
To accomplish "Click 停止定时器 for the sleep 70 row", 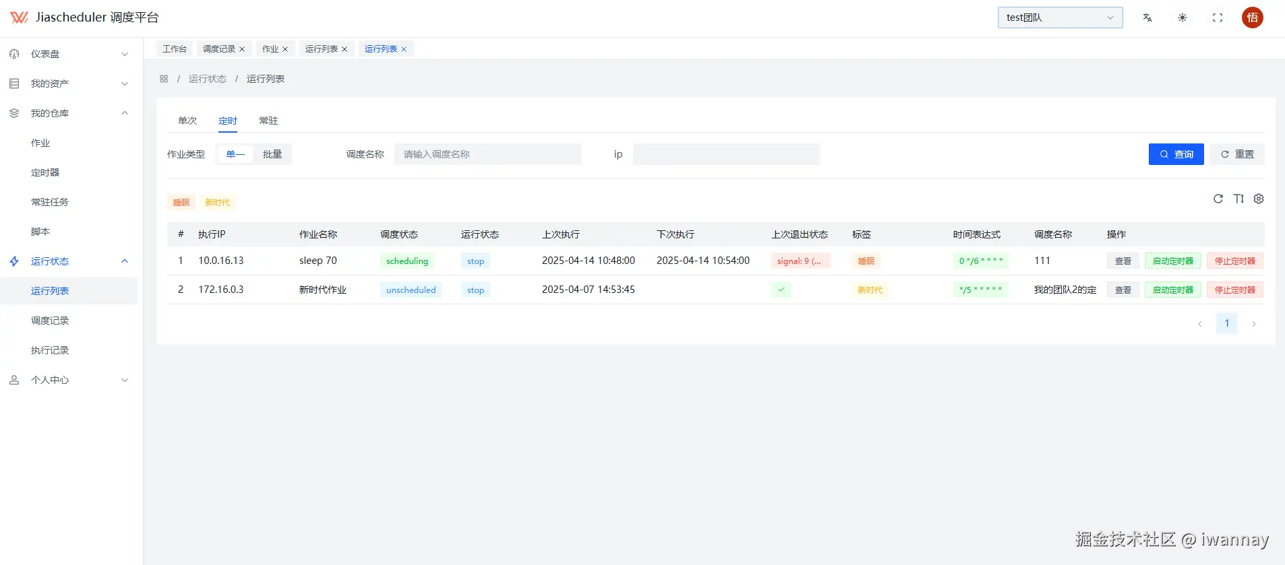I will click(1235, 261).
